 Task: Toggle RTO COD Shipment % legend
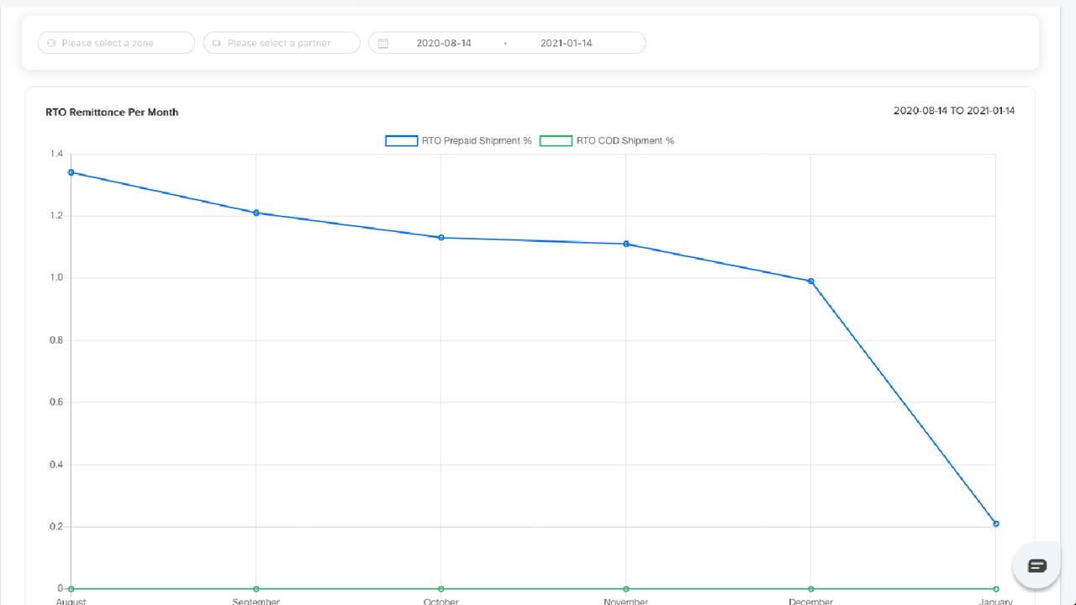[x=606, y=141]
